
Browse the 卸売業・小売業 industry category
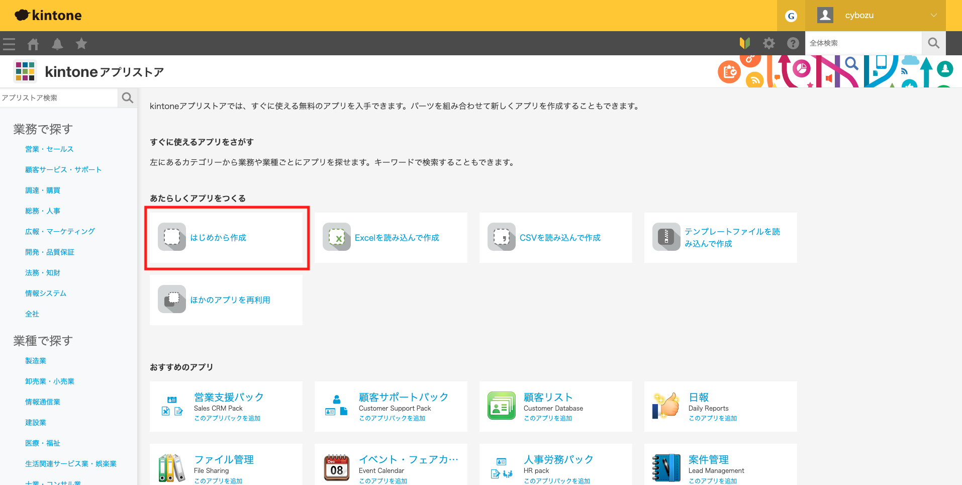[50, 381]
